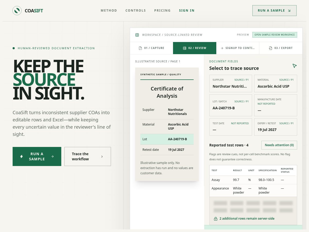The height and width of the screenshot is (232, 309).
Task: Select the Lot / Batch field card
Action: [x=231, y=105]
